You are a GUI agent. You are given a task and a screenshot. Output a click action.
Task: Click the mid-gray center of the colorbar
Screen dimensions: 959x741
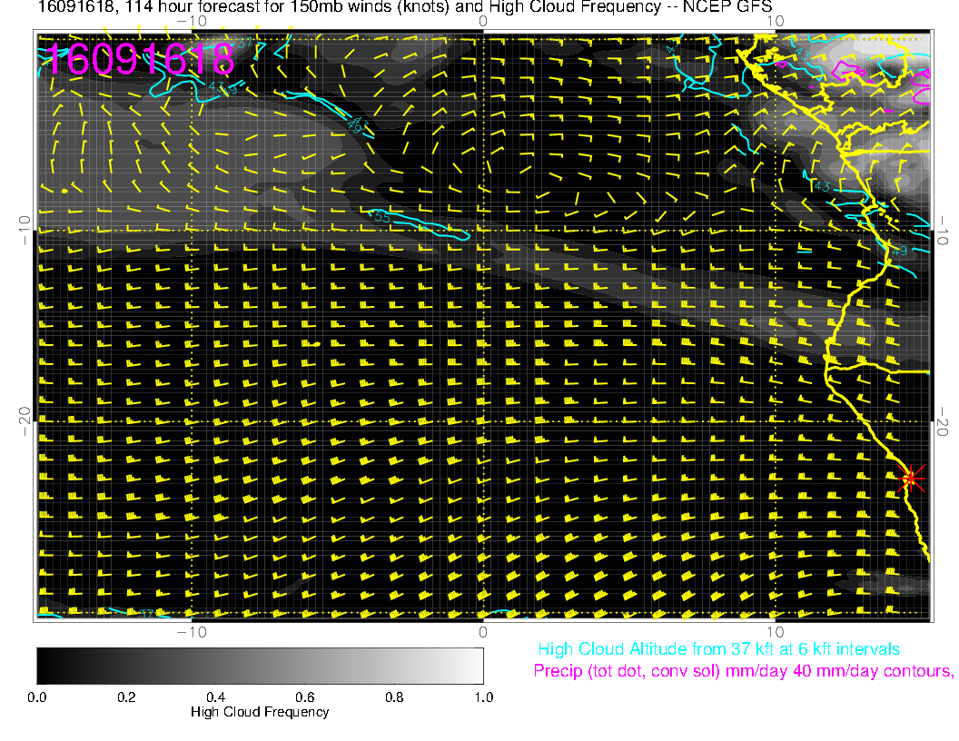pyautogui.click(x=260, y=666)
